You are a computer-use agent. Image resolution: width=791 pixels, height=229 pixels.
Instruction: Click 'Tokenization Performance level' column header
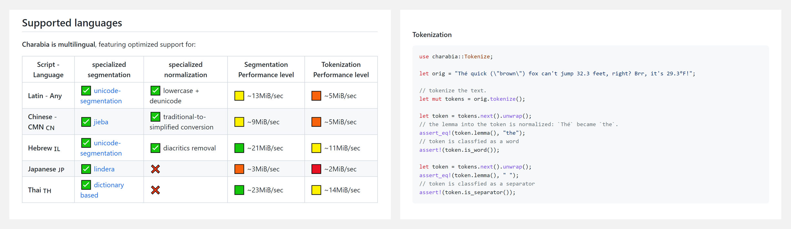341,69
